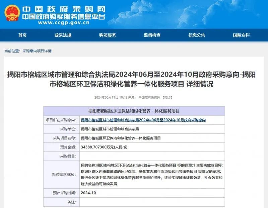The height and width of the screenshot is (208, 268).
Task: Click the 采购需求概况 description paragraph
Action: (x=152, y=175)
